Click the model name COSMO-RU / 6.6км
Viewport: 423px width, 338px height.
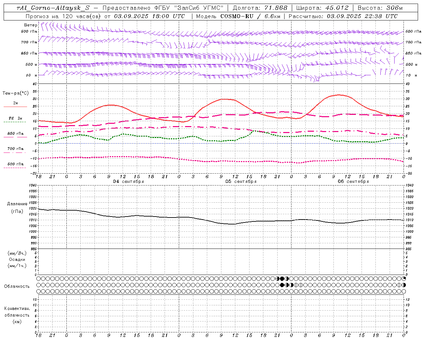[x=250, y=16]
